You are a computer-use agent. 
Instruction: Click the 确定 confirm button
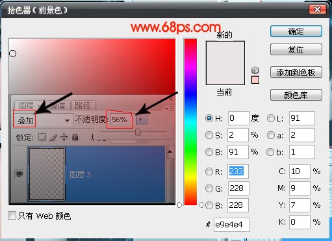pyautogui.click(x=296, y=31)
